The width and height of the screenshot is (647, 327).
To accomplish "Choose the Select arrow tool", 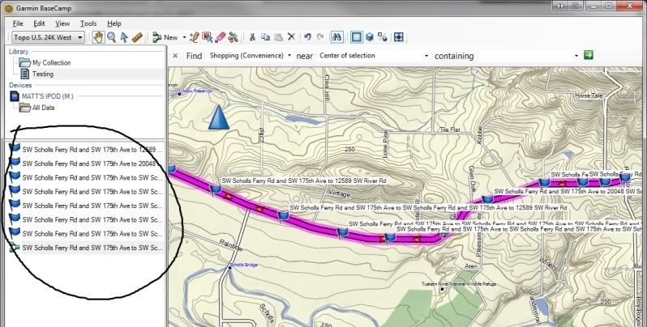I will click(124, 37).
